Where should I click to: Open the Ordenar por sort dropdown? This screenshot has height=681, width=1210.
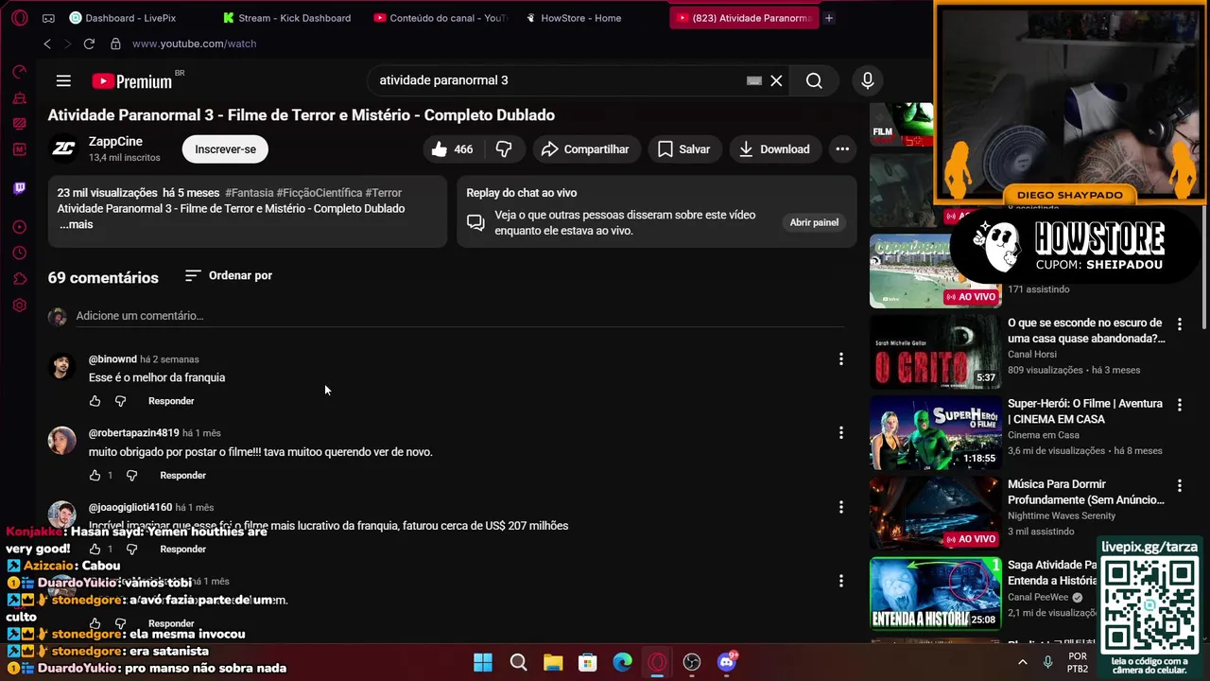tap(228, 275)
